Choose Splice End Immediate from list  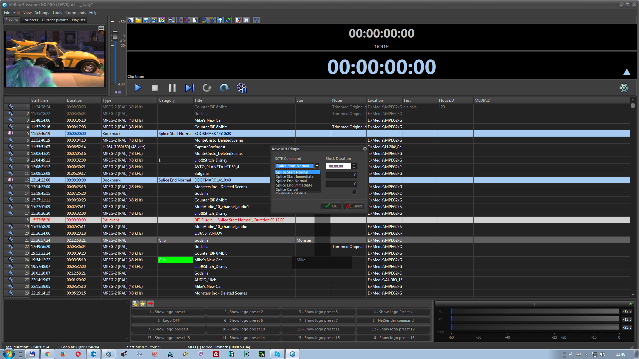point(294,185)
